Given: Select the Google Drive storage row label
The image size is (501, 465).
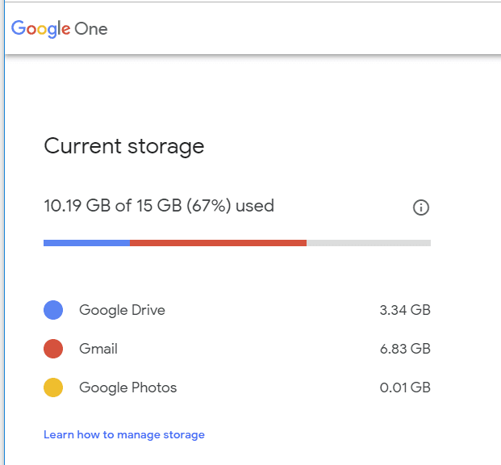Looking at the screenshot, I should tap(122, 310).
